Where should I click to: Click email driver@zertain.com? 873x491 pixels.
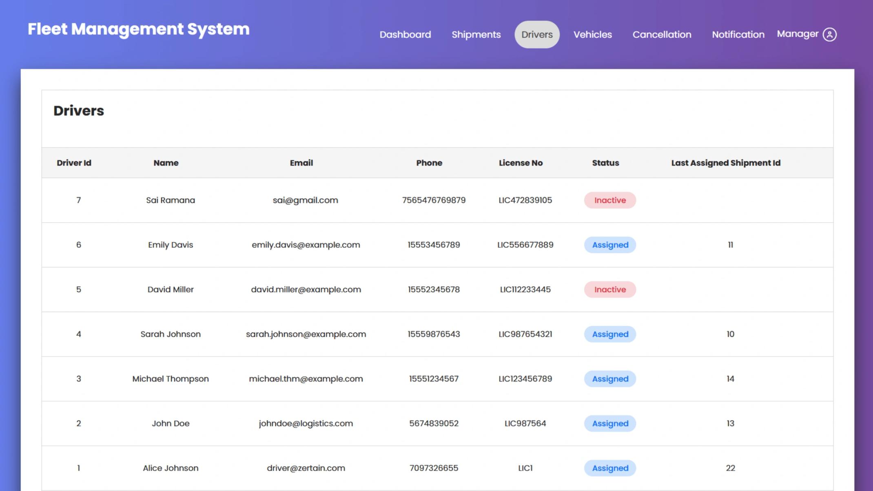coord(306,468)
